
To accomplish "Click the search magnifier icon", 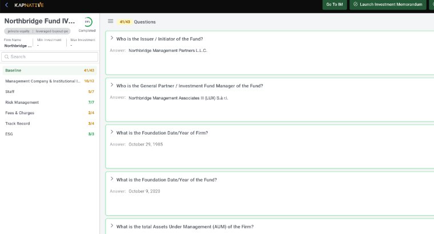I will tap(7, 57).
